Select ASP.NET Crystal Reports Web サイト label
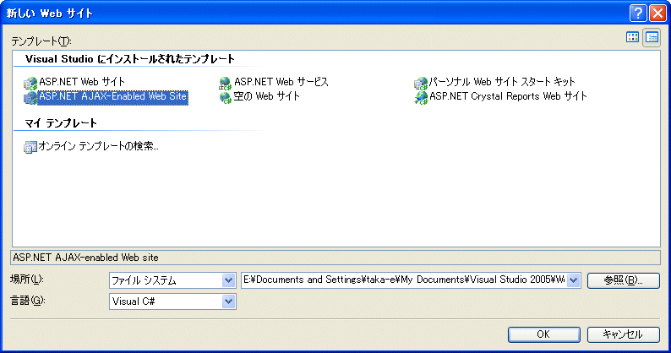Image resolution: width=671 pixels, height=353 pixels. pyautogui.click(x=508, y=96)
